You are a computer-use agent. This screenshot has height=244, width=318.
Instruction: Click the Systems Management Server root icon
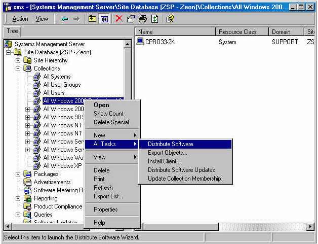[8, 44]
